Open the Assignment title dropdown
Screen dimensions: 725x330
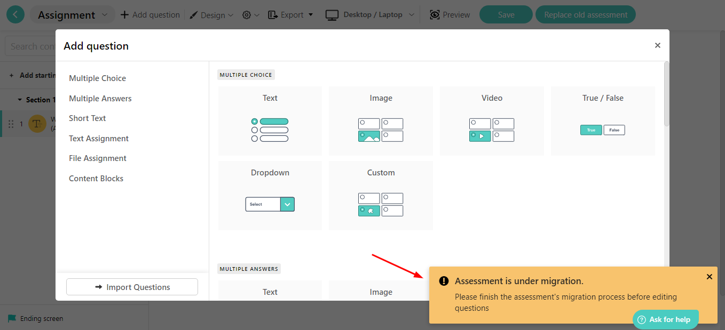tap(72, 15)
